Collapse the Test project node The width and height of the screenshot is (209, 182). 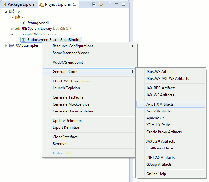[6, 12]
